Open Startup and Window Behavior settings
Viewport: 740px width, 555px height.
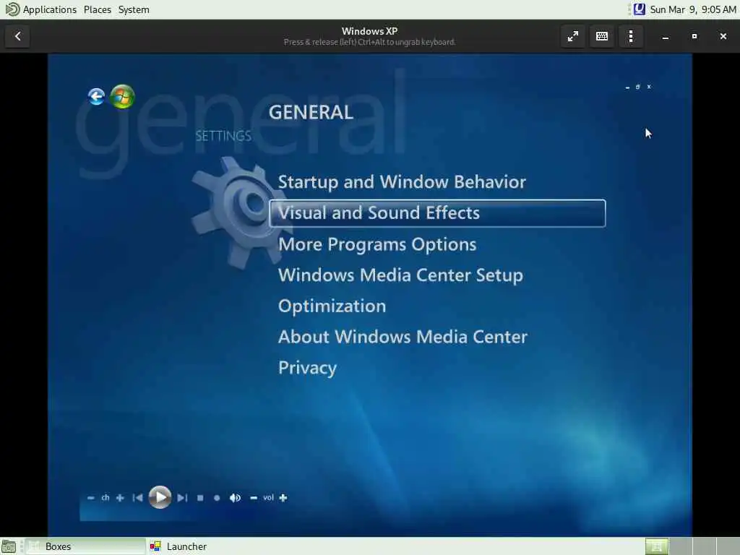(402, 182)
